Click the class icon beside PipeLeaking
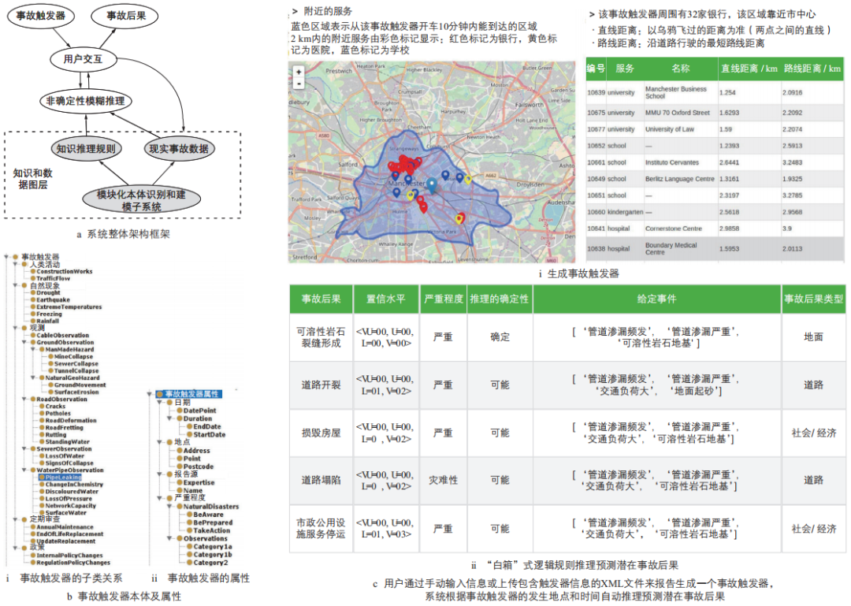The height and width of the screenshot is (606, 851). tap(42, 478)
